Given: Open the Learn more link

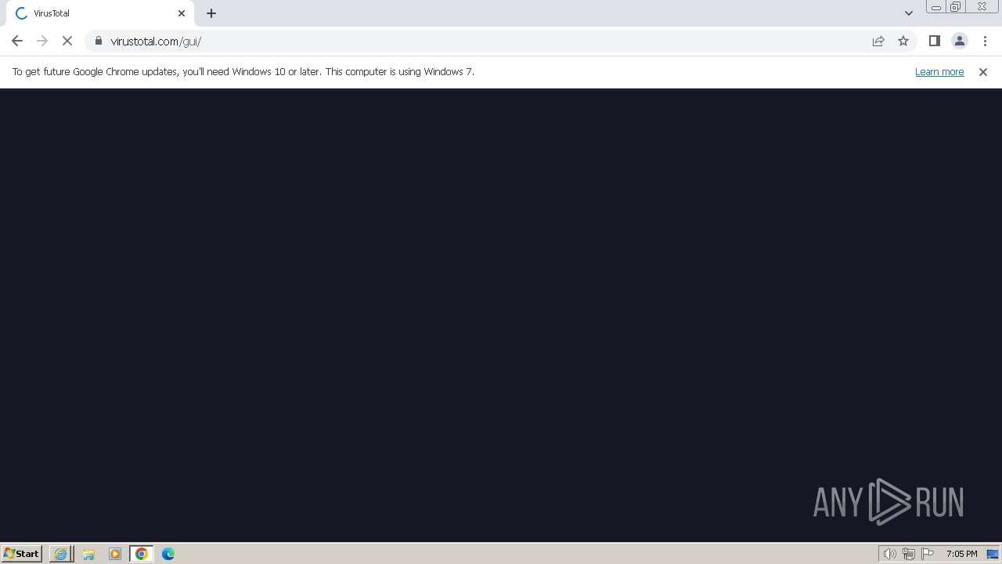Looking at the screenshot, I should point(939,71).
